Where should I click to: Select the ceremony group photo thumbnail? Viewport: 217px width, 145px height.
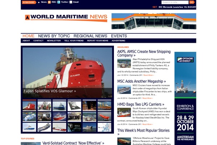coord(74,117)
